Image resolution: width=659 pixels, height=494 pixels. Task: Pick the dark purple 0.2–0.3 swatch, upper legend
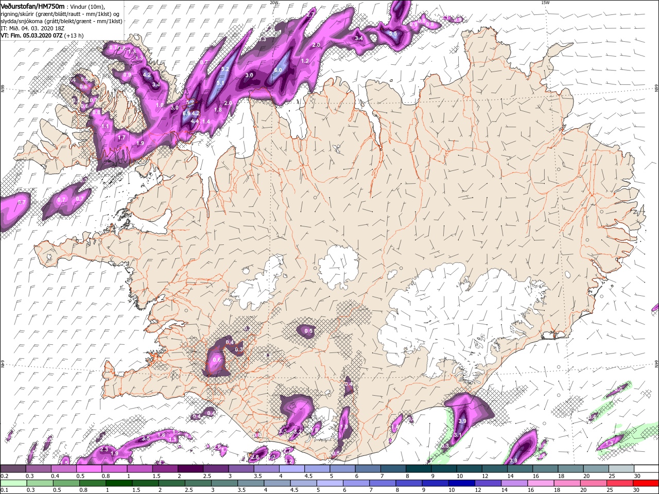click(13, 469)
